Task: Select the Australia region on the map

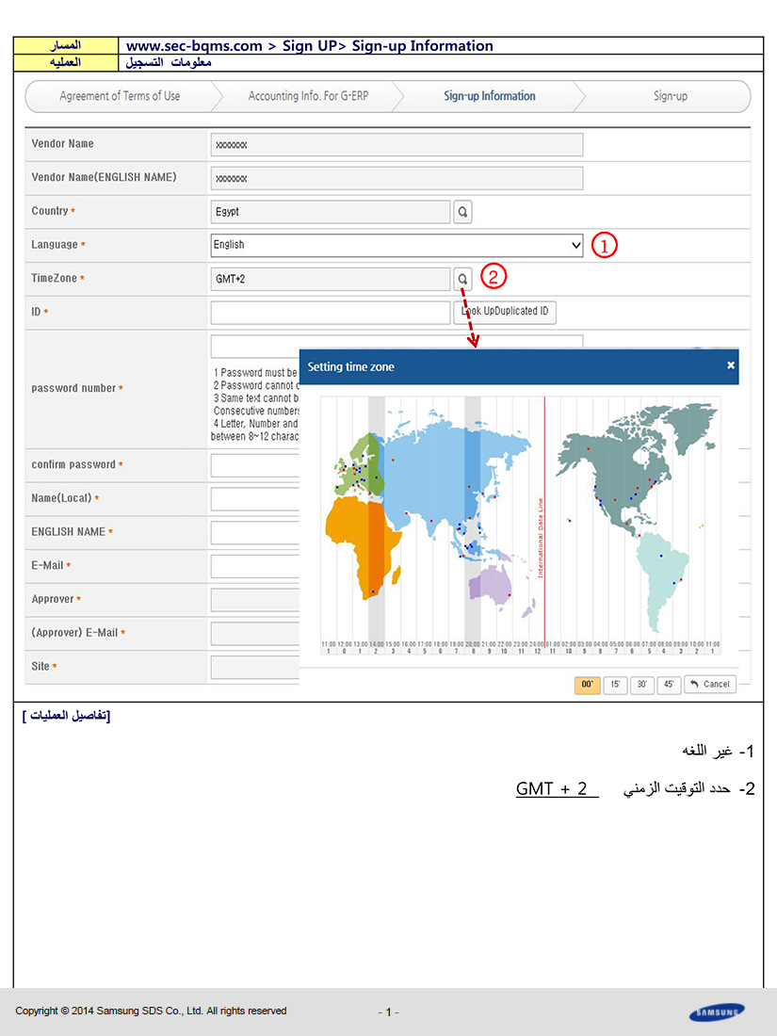Action: (490, 585)
